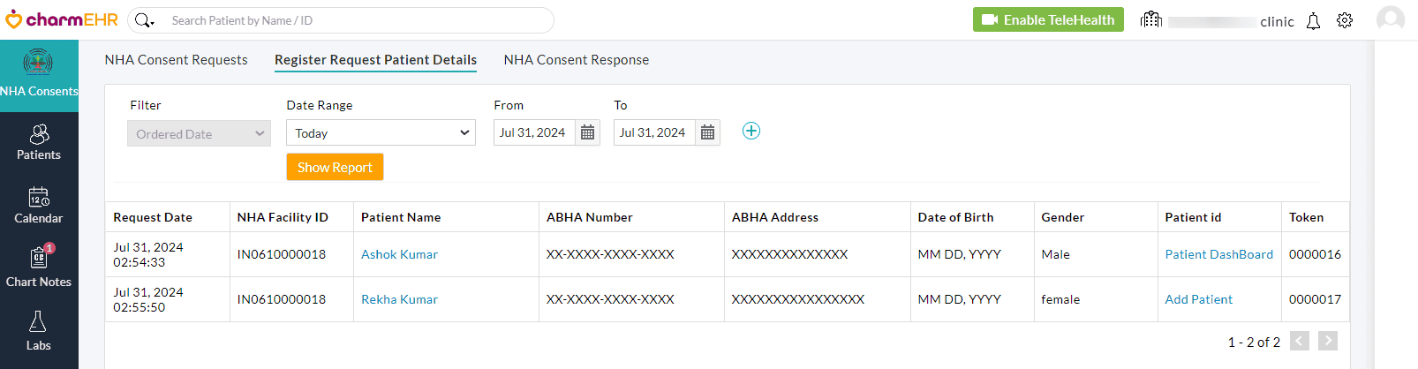Click Add Patient link
Viewport: 1418px width, 369px height.
click(x=1198, y=299)
